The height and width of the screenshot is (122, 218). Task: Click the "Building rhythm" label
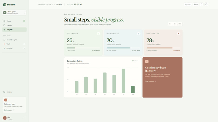click(x=136, y=51)
